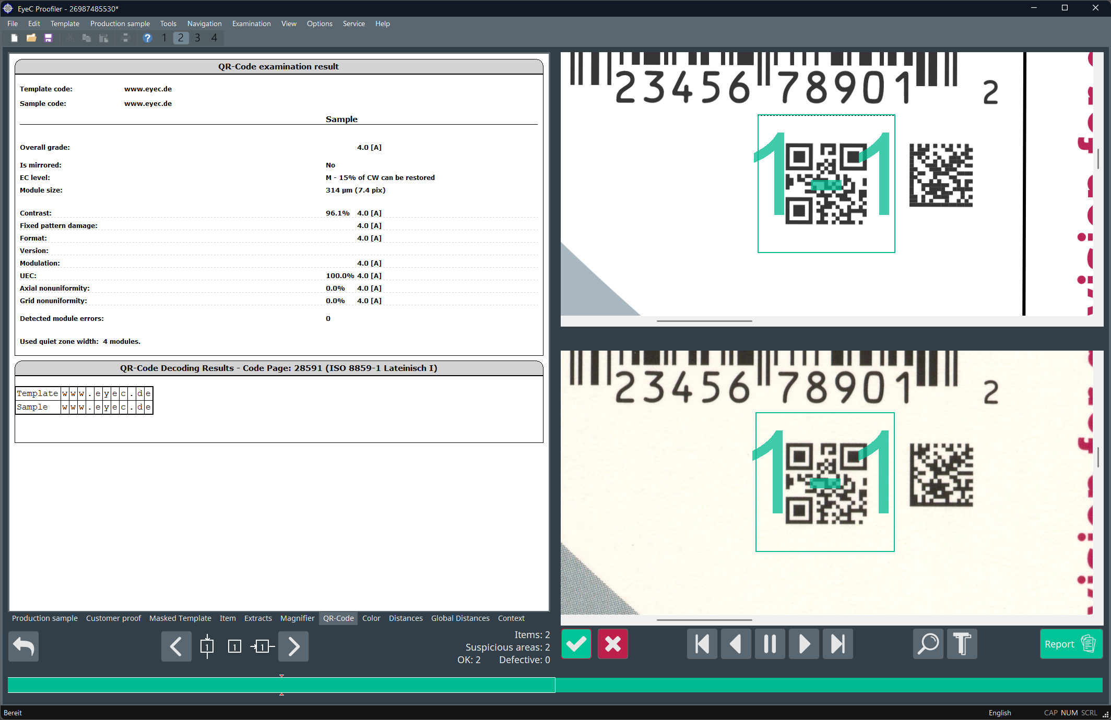Screen dimensions: 1111x720
Task: Click vertical scrollbar of top image
Action: click(x=1098, y=159)
